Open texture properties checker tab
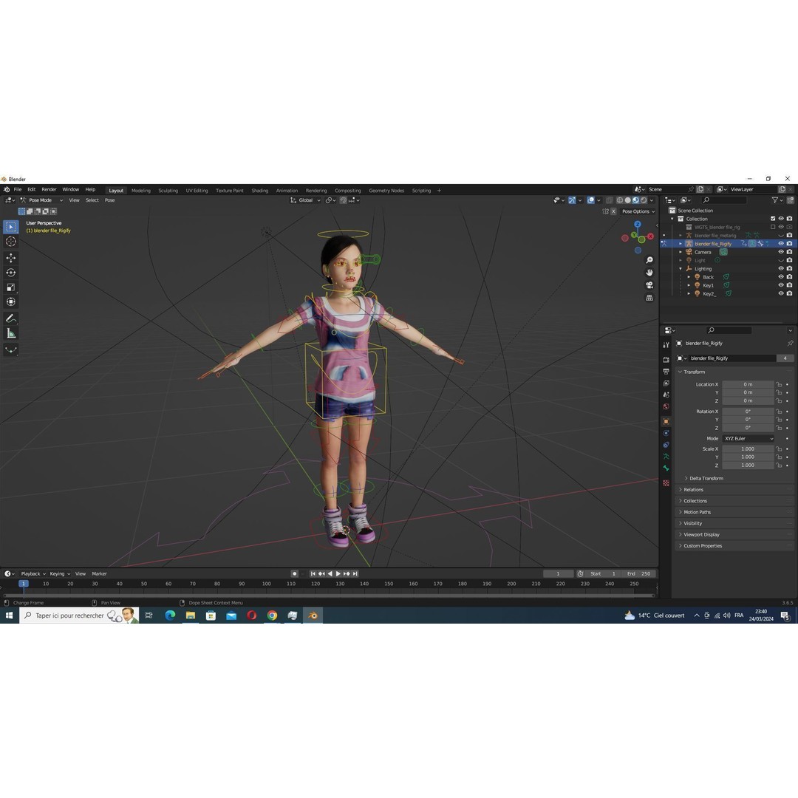This screenshot has width=798, height=798. click(x=666, y=483)
